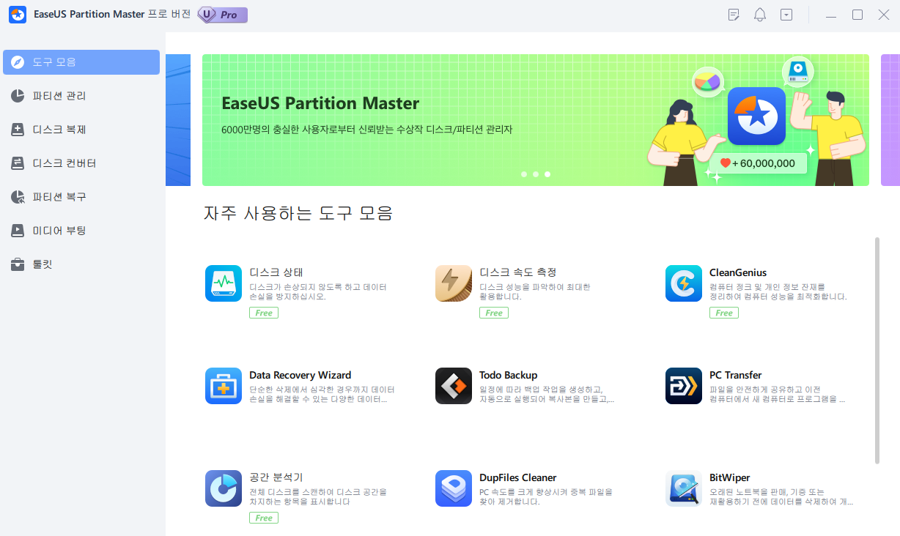Open Todo Backup using its icon
Image resolution: width=900 pixels, height=536 pixels.
coord(453,386)
